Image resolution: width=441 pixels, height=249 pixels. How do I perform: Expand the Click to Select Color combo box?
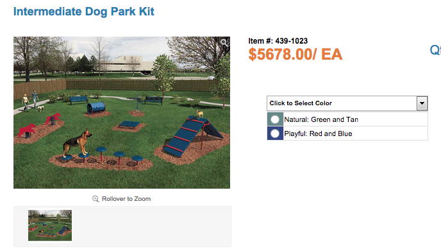point(347,103)
